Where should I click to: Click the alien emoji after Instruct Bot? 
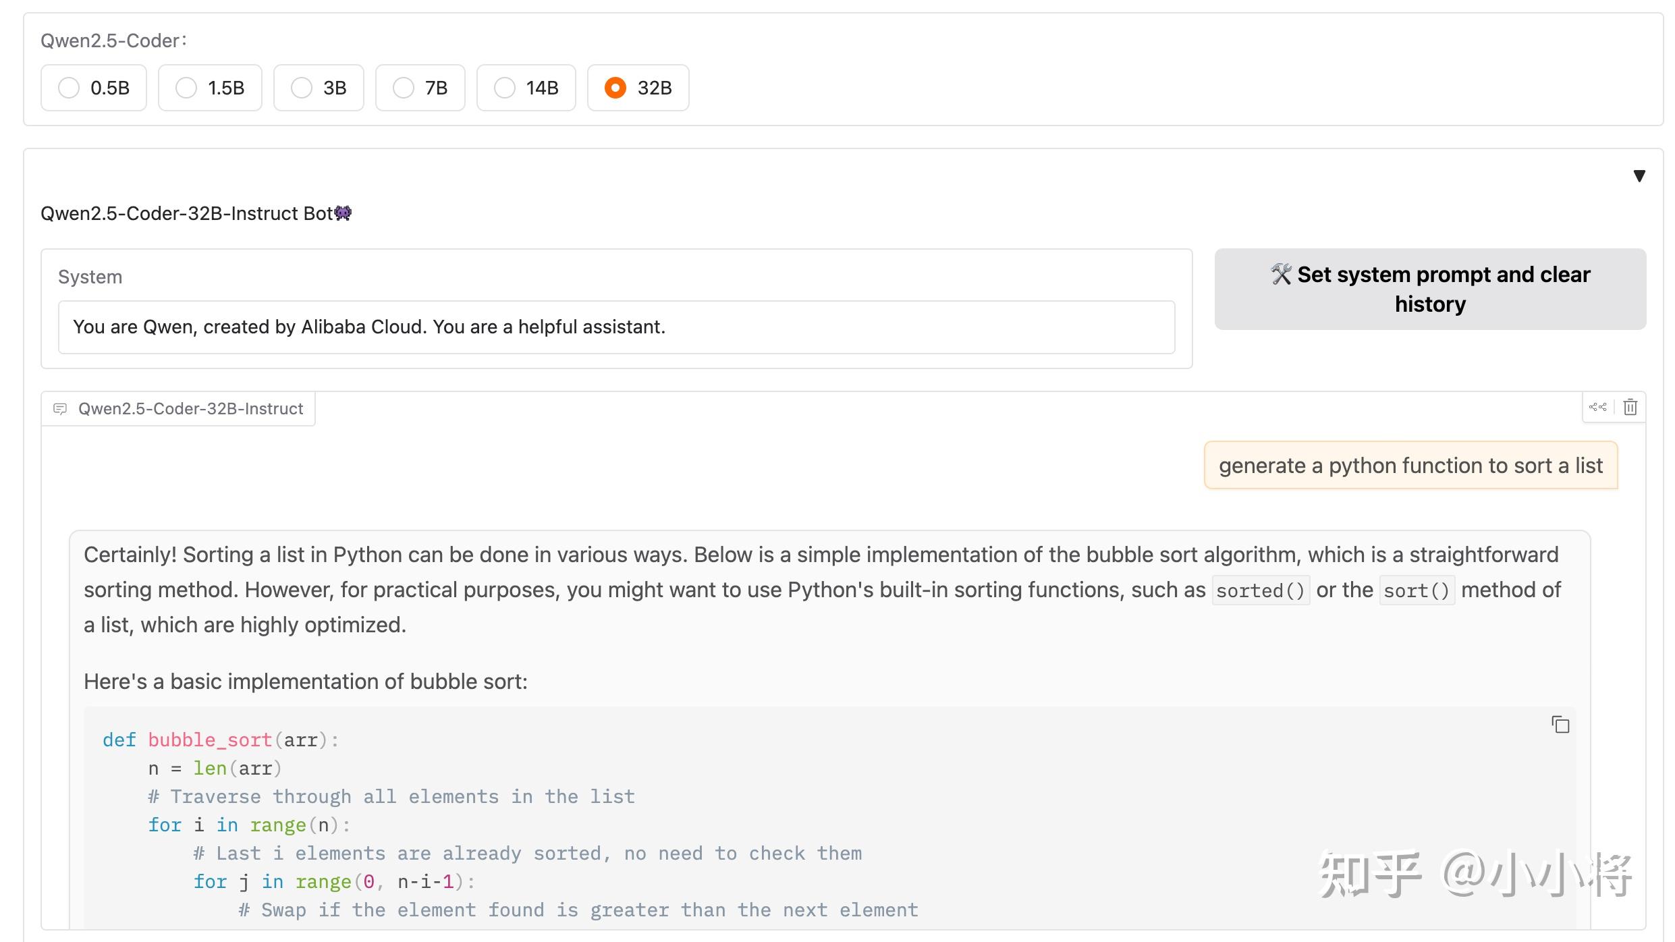click(343, 213)
